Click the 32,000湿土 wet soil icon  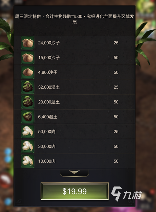28,87
